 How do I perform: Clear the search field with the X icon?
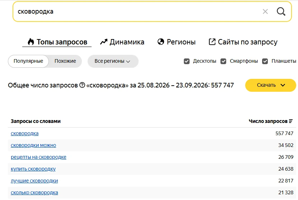coord(265,11)
